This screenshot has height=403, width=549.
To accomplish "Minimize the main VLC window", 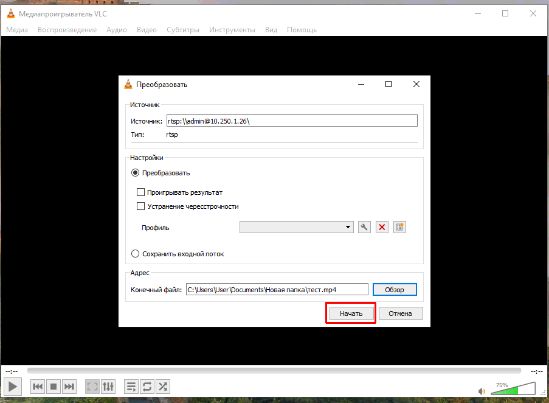I will pyautogui.click(x=478, y=13).
